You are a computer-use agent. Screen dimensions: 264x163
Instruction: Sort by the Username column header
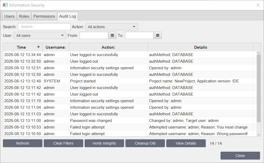click(56, 47)
